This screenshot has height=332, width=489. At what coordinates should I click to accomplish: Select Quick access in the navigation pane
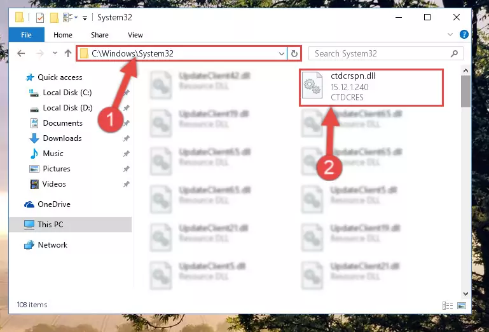pyautogui.click(x=60, y=77)
